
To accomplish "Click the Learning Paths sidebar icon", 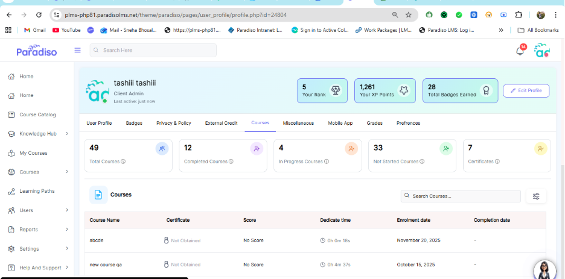I will click(11, 191).
